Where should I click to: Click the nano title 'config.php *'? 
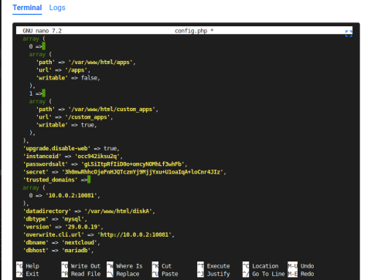tap(194, 31)
